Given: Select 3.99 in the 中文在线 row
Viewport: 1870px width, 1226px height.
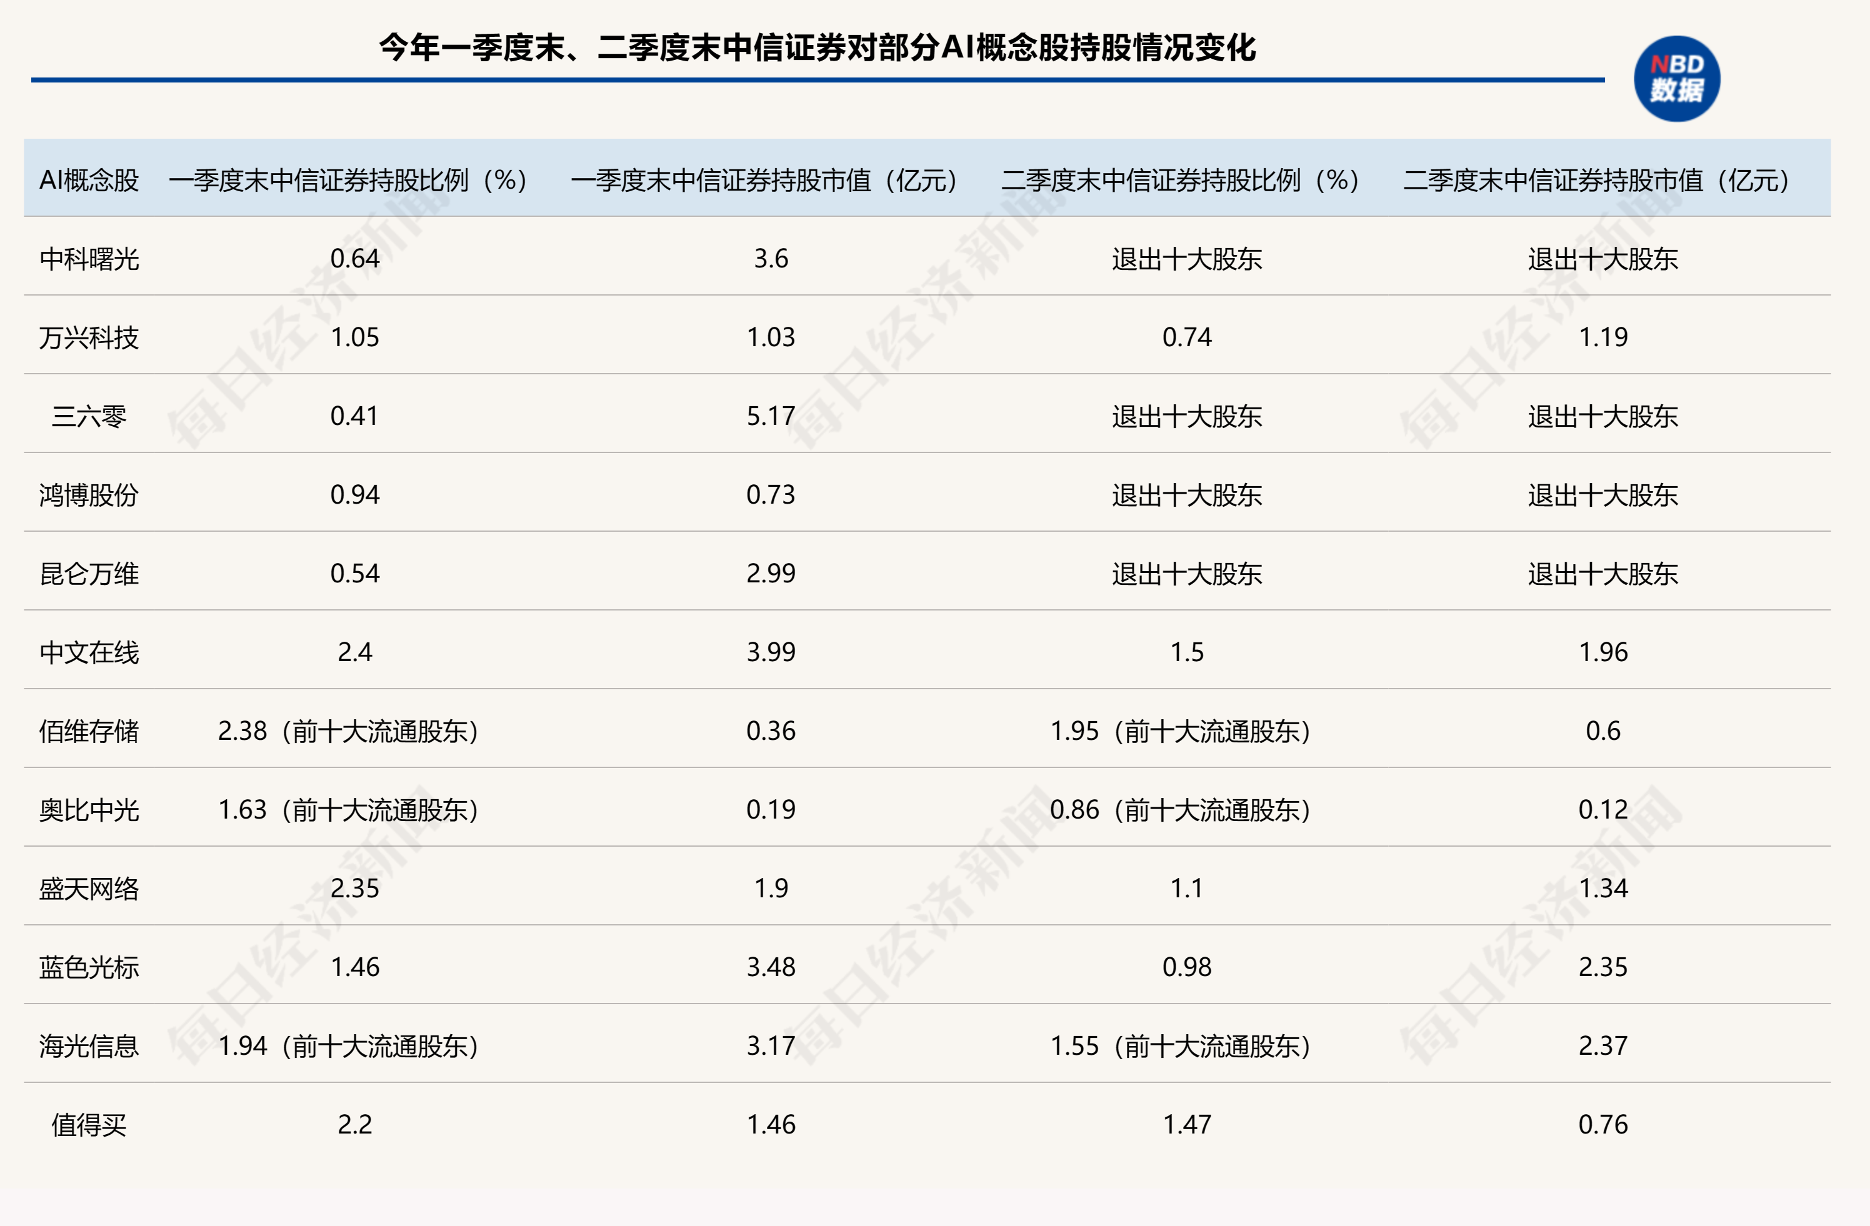Looking at the screenshot, I should pos(771,652).
